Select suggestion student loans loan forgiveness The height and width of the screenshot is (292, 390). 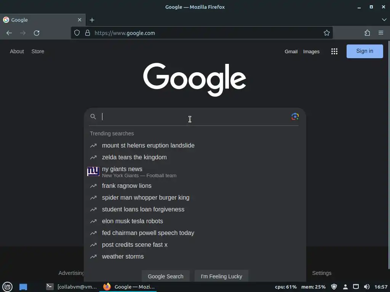pyautogui.click(x=195, y=209)
